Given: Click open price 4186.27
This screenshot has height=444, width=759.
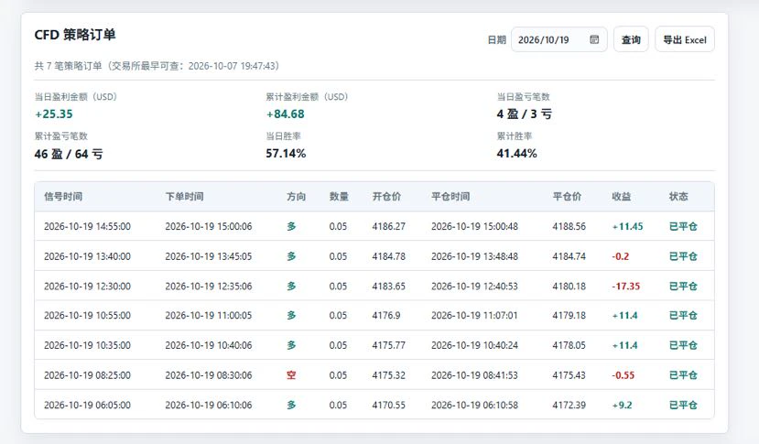Looking at the screenshot, I should click(389, 227).
